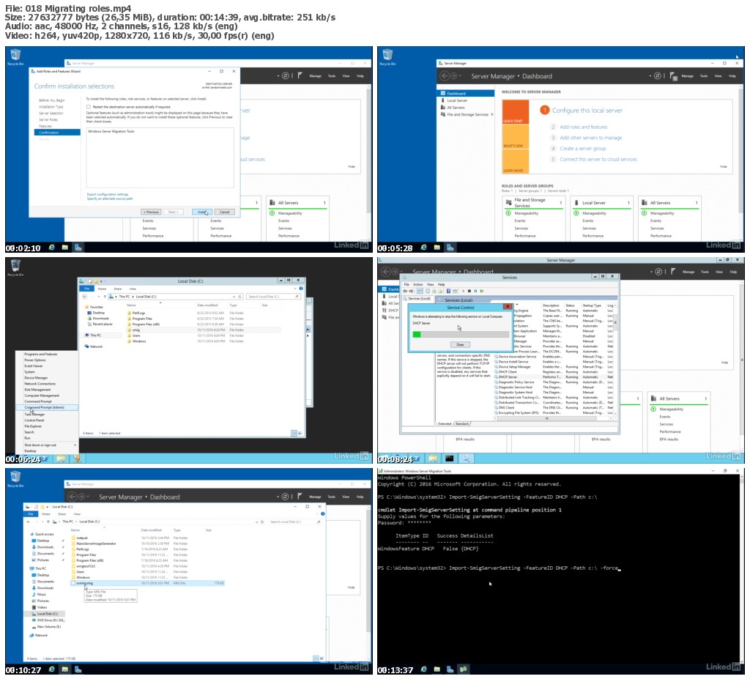Screen dimensions: 750x679
Task: Open File Explorer from the 00:02:10 taskbar
Action: tap(64, 248)
